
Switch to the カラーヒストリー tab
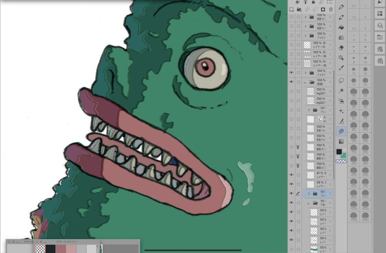67,242
